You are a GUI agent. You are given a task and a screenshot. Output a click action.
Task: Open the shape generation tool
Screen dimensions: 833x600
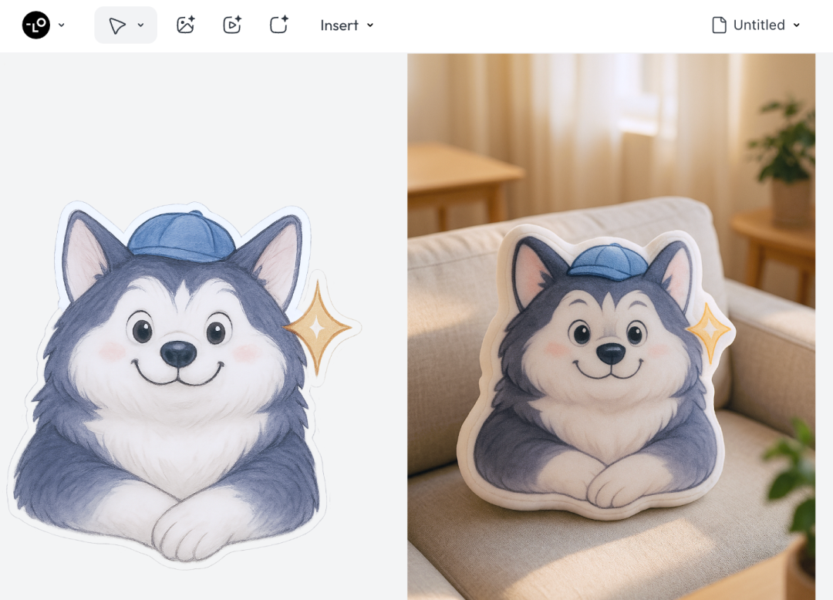pyautogui.click(x=279, y=25)
